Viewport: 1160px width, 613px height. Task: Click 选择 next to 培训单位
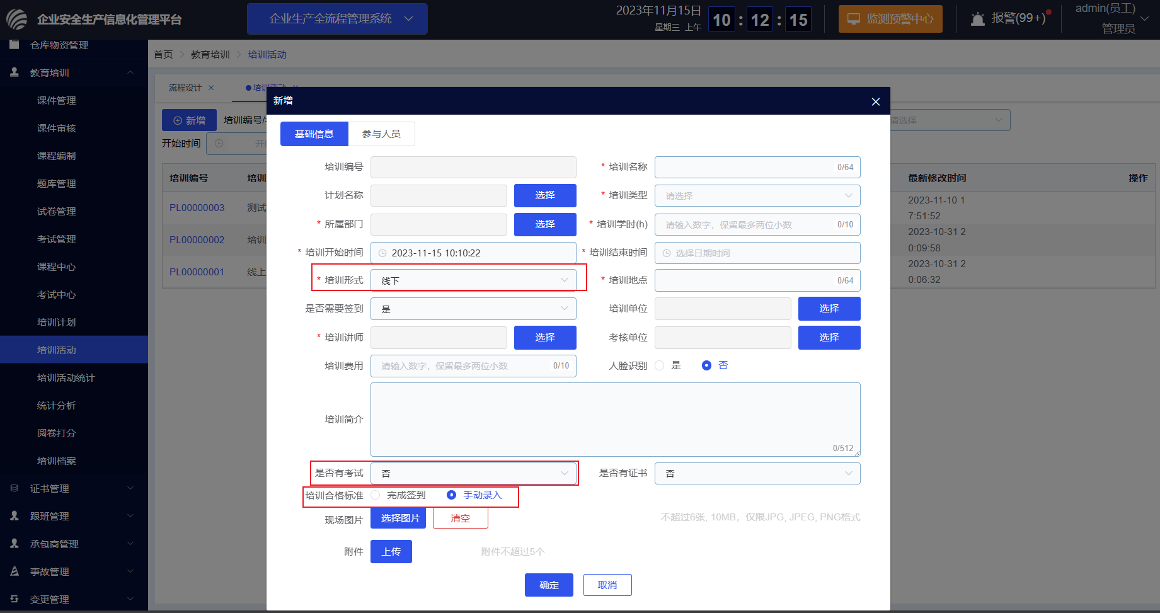[829, 309]
